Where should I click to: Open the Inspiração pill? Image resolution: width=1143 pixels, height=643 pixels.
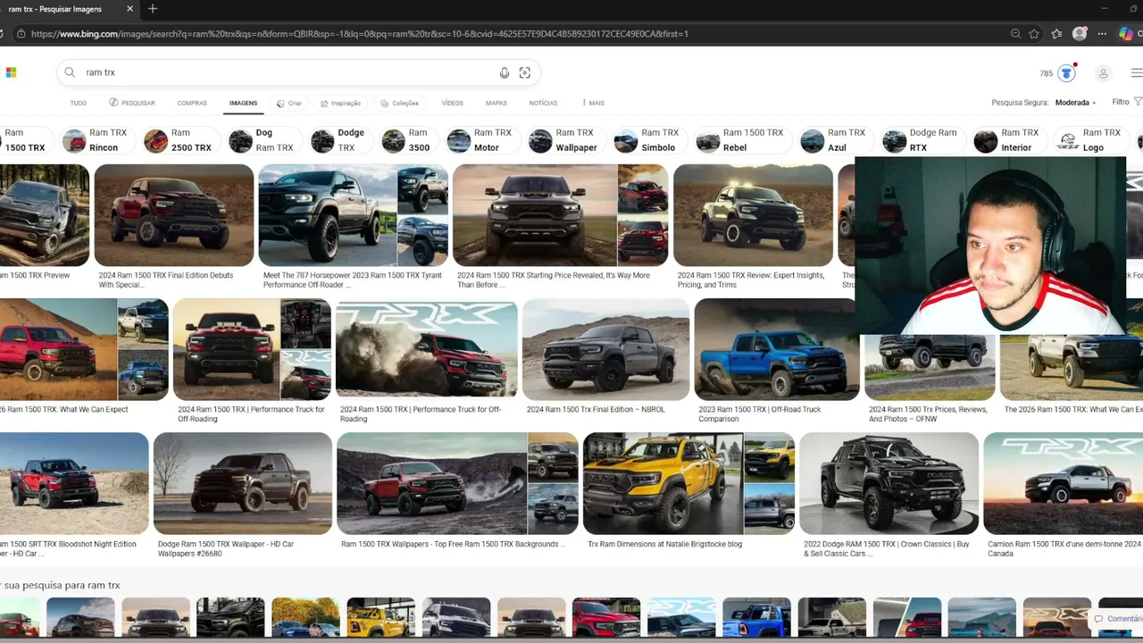click(340, 103)
